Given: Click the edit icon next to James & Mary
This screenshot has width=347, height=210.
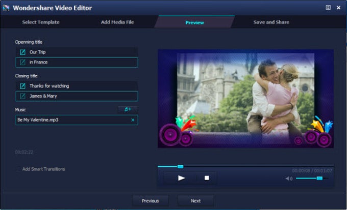Looking at the screenshot, I should [x=23, y=96].
